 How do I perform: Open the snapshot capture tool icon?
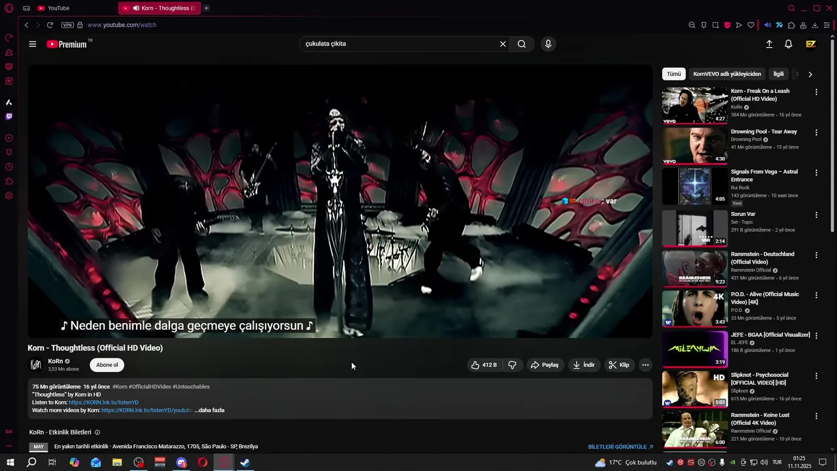[x=715, y=25]
